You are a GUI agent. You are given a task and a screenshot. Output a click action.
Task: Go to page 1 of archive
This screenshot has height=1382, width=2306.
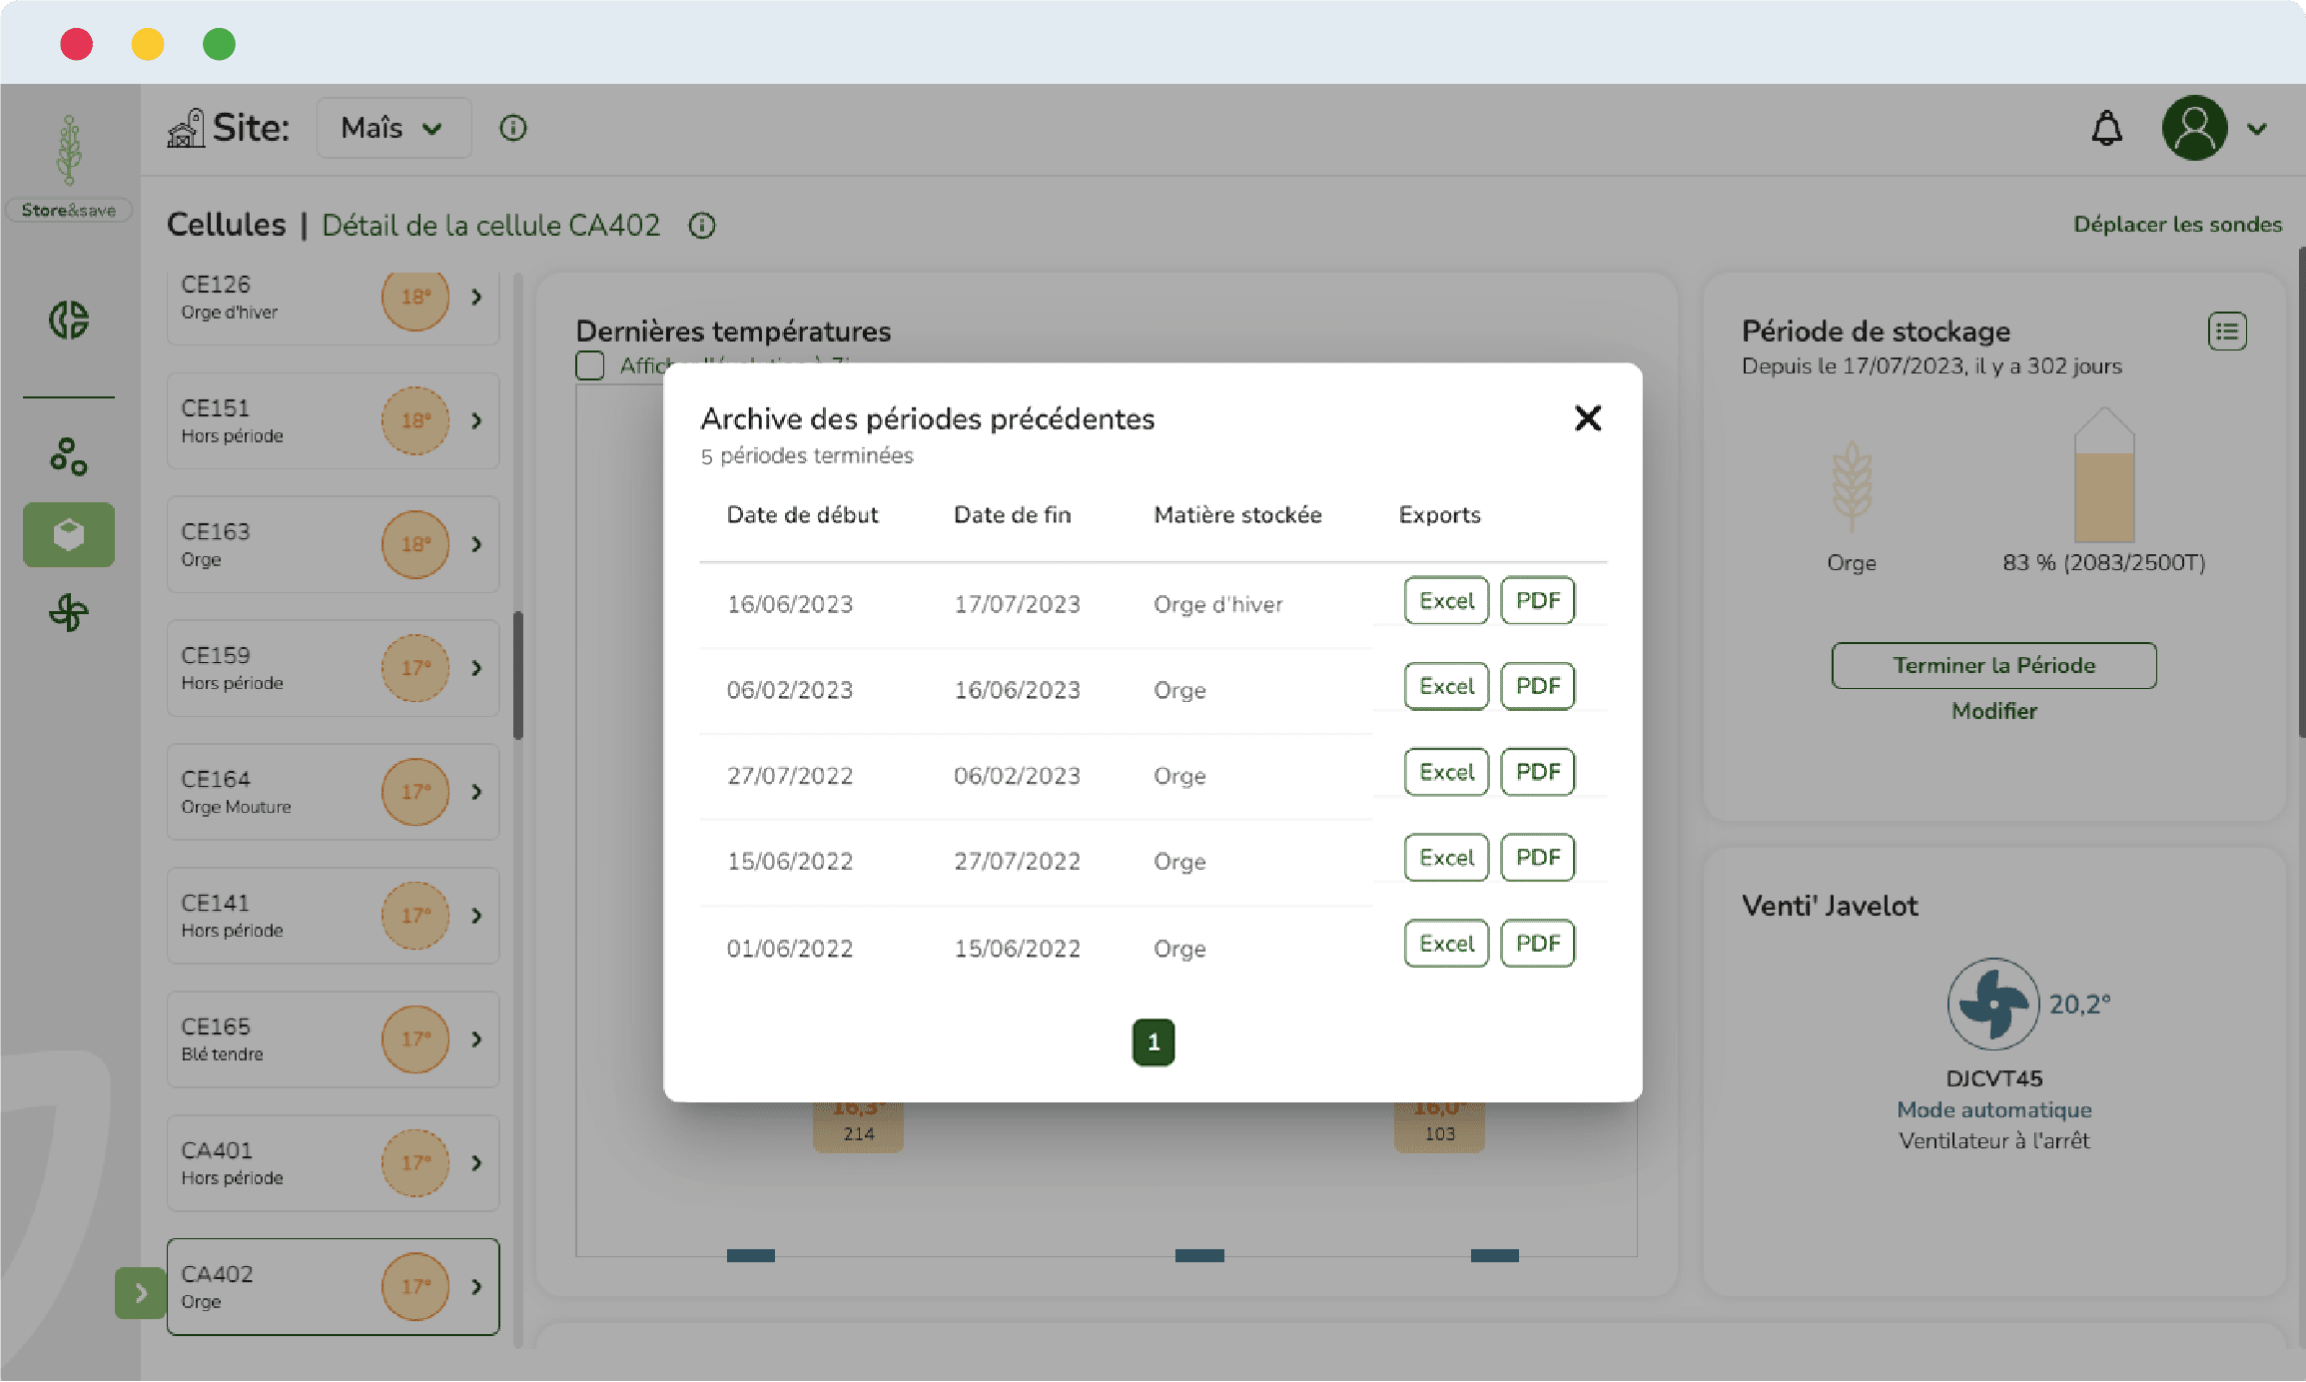1153,1042
